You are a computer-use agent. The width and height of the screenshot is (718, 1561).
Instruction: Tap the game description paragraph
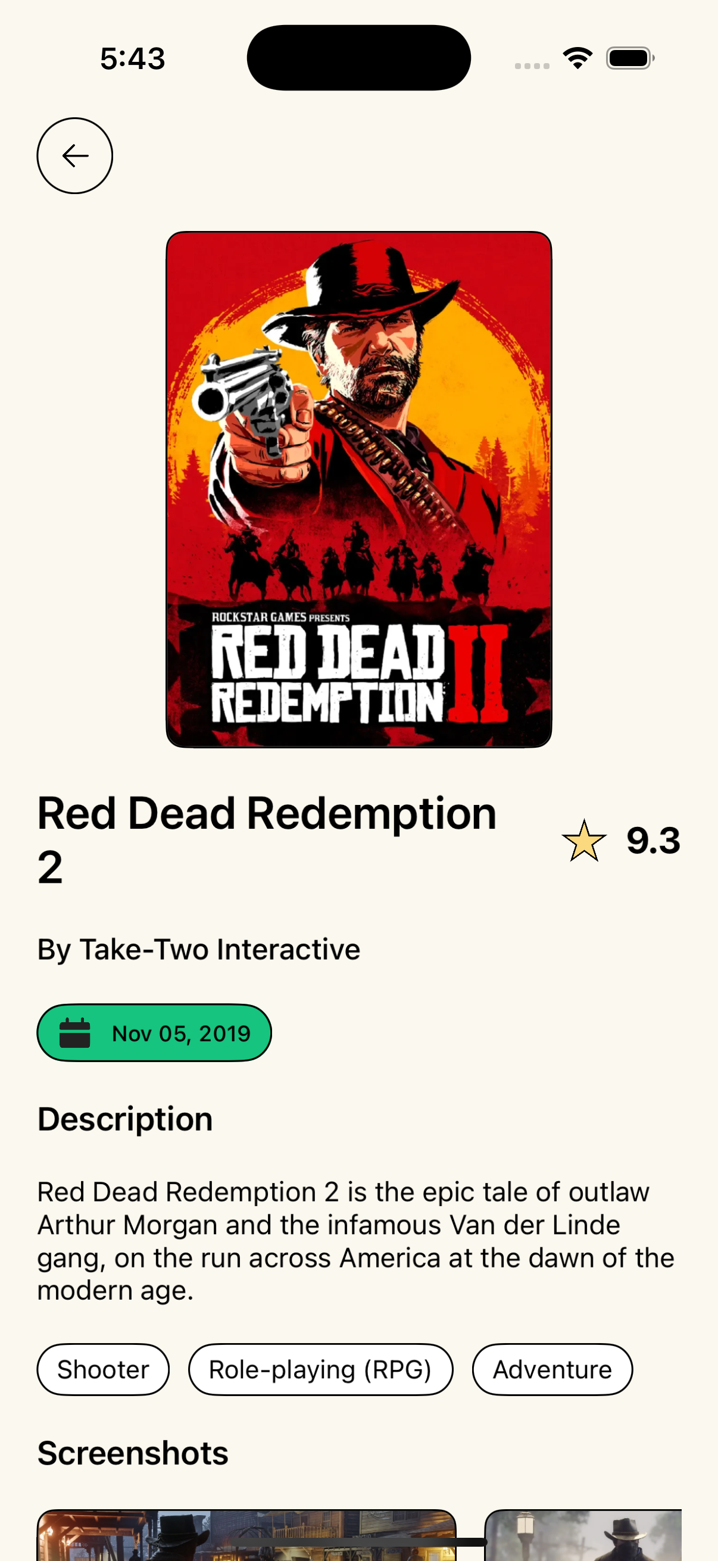click(355, 1241)
